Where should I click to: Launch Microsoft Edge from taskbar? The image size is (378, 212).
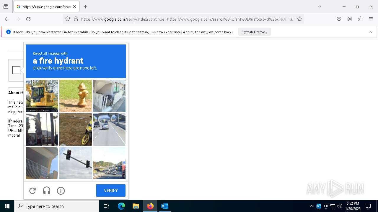[121, 206]
